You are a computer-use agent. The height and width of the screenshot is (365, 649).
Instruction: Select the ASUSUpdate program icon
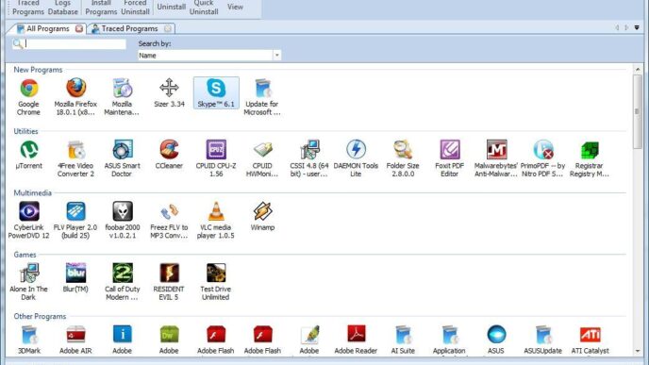click(x=543, y=335)
